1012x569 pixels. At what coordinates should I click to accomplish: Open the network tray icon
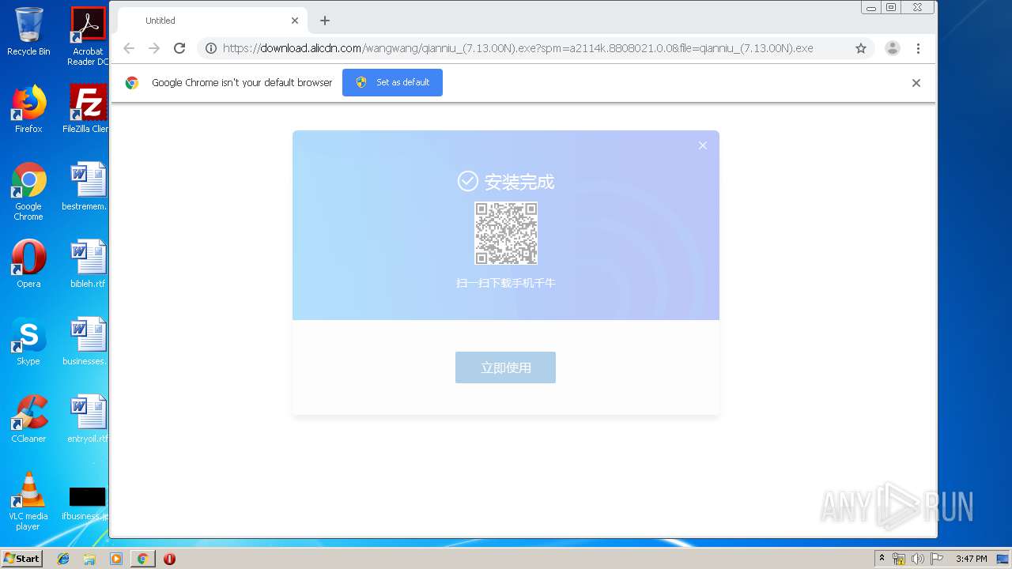pos(899,559)
